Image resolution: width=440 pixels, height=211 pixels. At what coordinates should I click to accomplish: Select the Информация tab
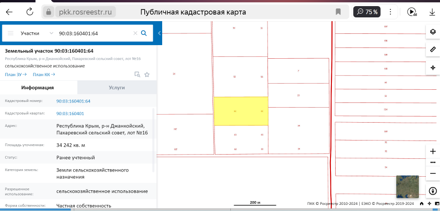coord(38,87)
